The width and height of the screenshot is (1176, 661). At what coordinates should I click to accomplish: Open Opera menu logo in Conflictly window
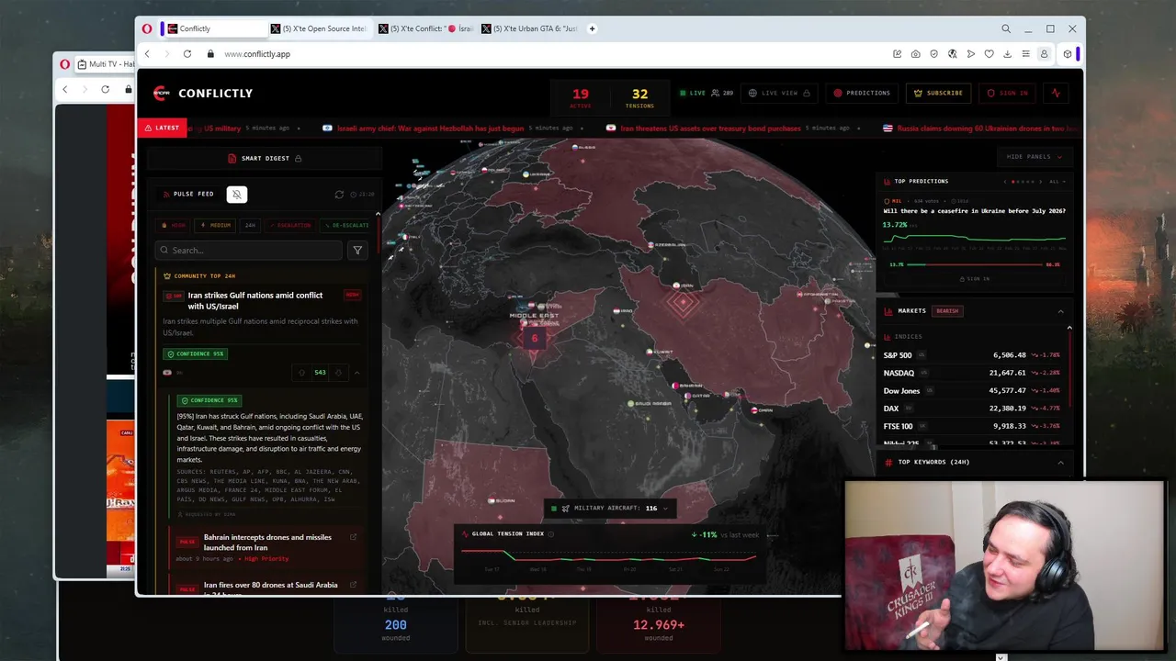147,28
